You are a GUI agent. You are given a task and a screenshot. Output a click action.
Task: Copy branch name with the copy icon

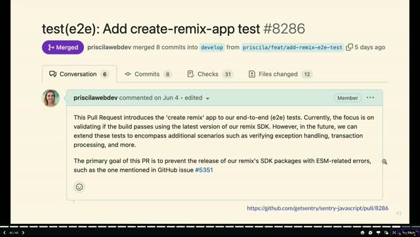349,47
